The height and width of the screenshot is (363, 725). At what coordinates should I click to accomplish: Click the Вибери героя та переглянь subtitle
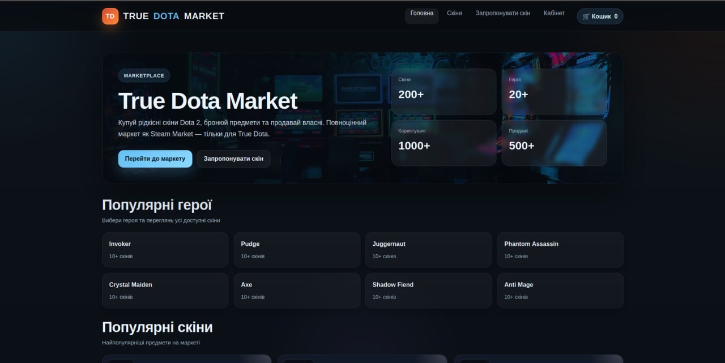click(161, 220)
